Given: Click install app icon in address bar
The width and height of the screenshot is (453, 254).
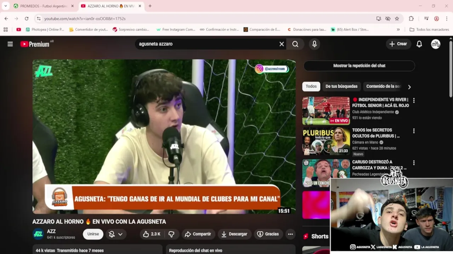Looking at the screenshot, I should (379, 18).
